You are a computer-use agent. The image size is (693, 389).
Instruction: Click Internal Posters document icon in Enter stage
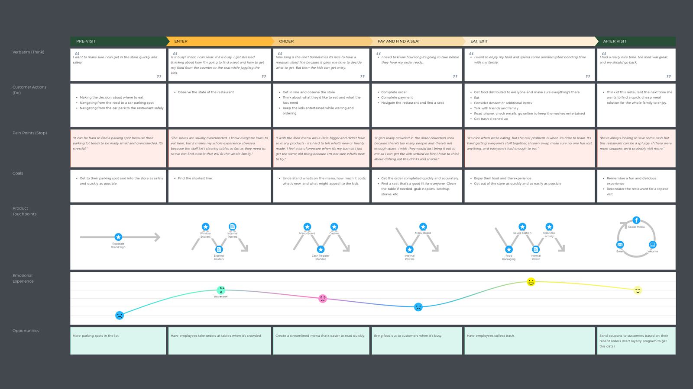point(233,227)
